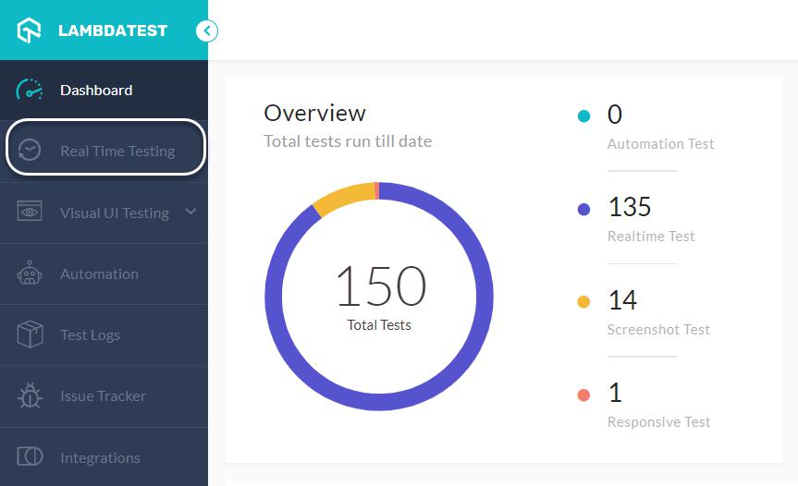Click the purple realtime segment of donut chart
Screen dimensions: 798x486
[x=379, y=401]
